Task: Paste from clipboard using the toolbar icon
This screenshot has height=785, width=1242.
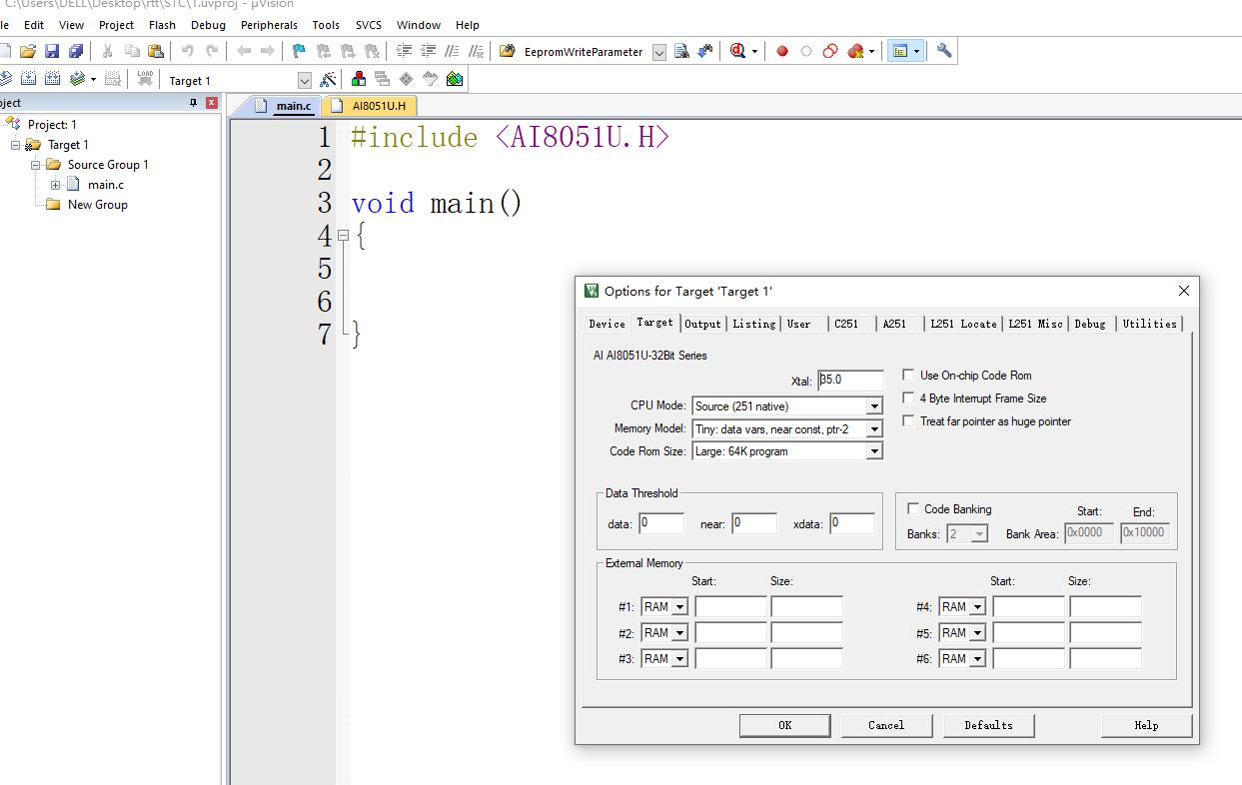Action: point(155,51)
